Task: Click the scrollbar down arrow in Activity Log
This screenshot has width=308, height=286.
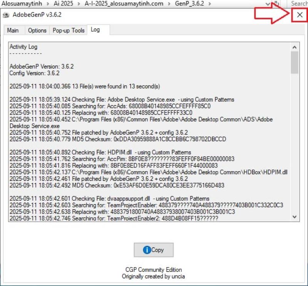Action: [x=295, y=217]
